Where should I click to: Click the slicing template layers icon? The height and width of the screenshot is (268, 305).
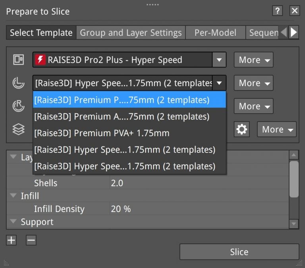click(19, 129)
